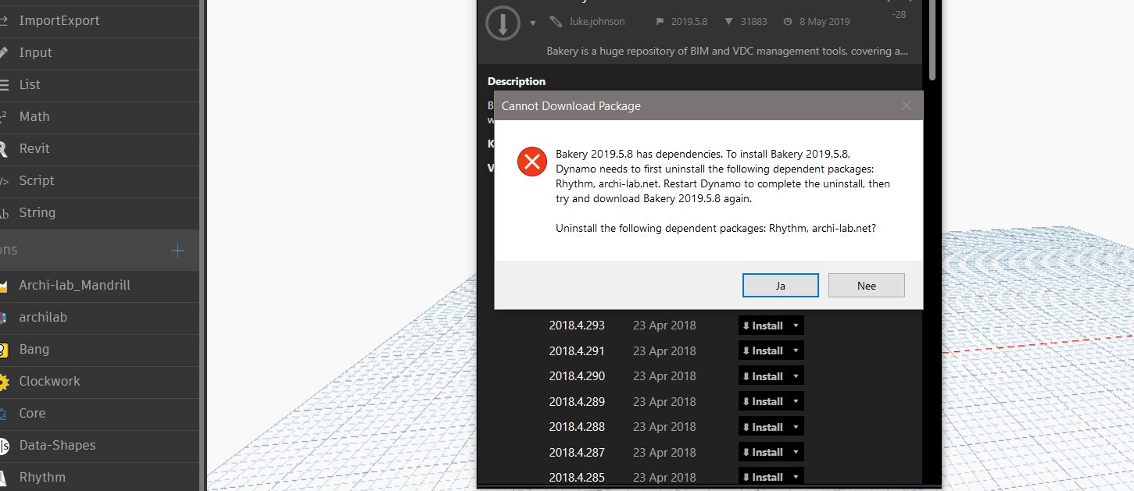Install Bakery version 2018.4.290
This screenshot has height=491, width=1134.
tap(763, 376)
